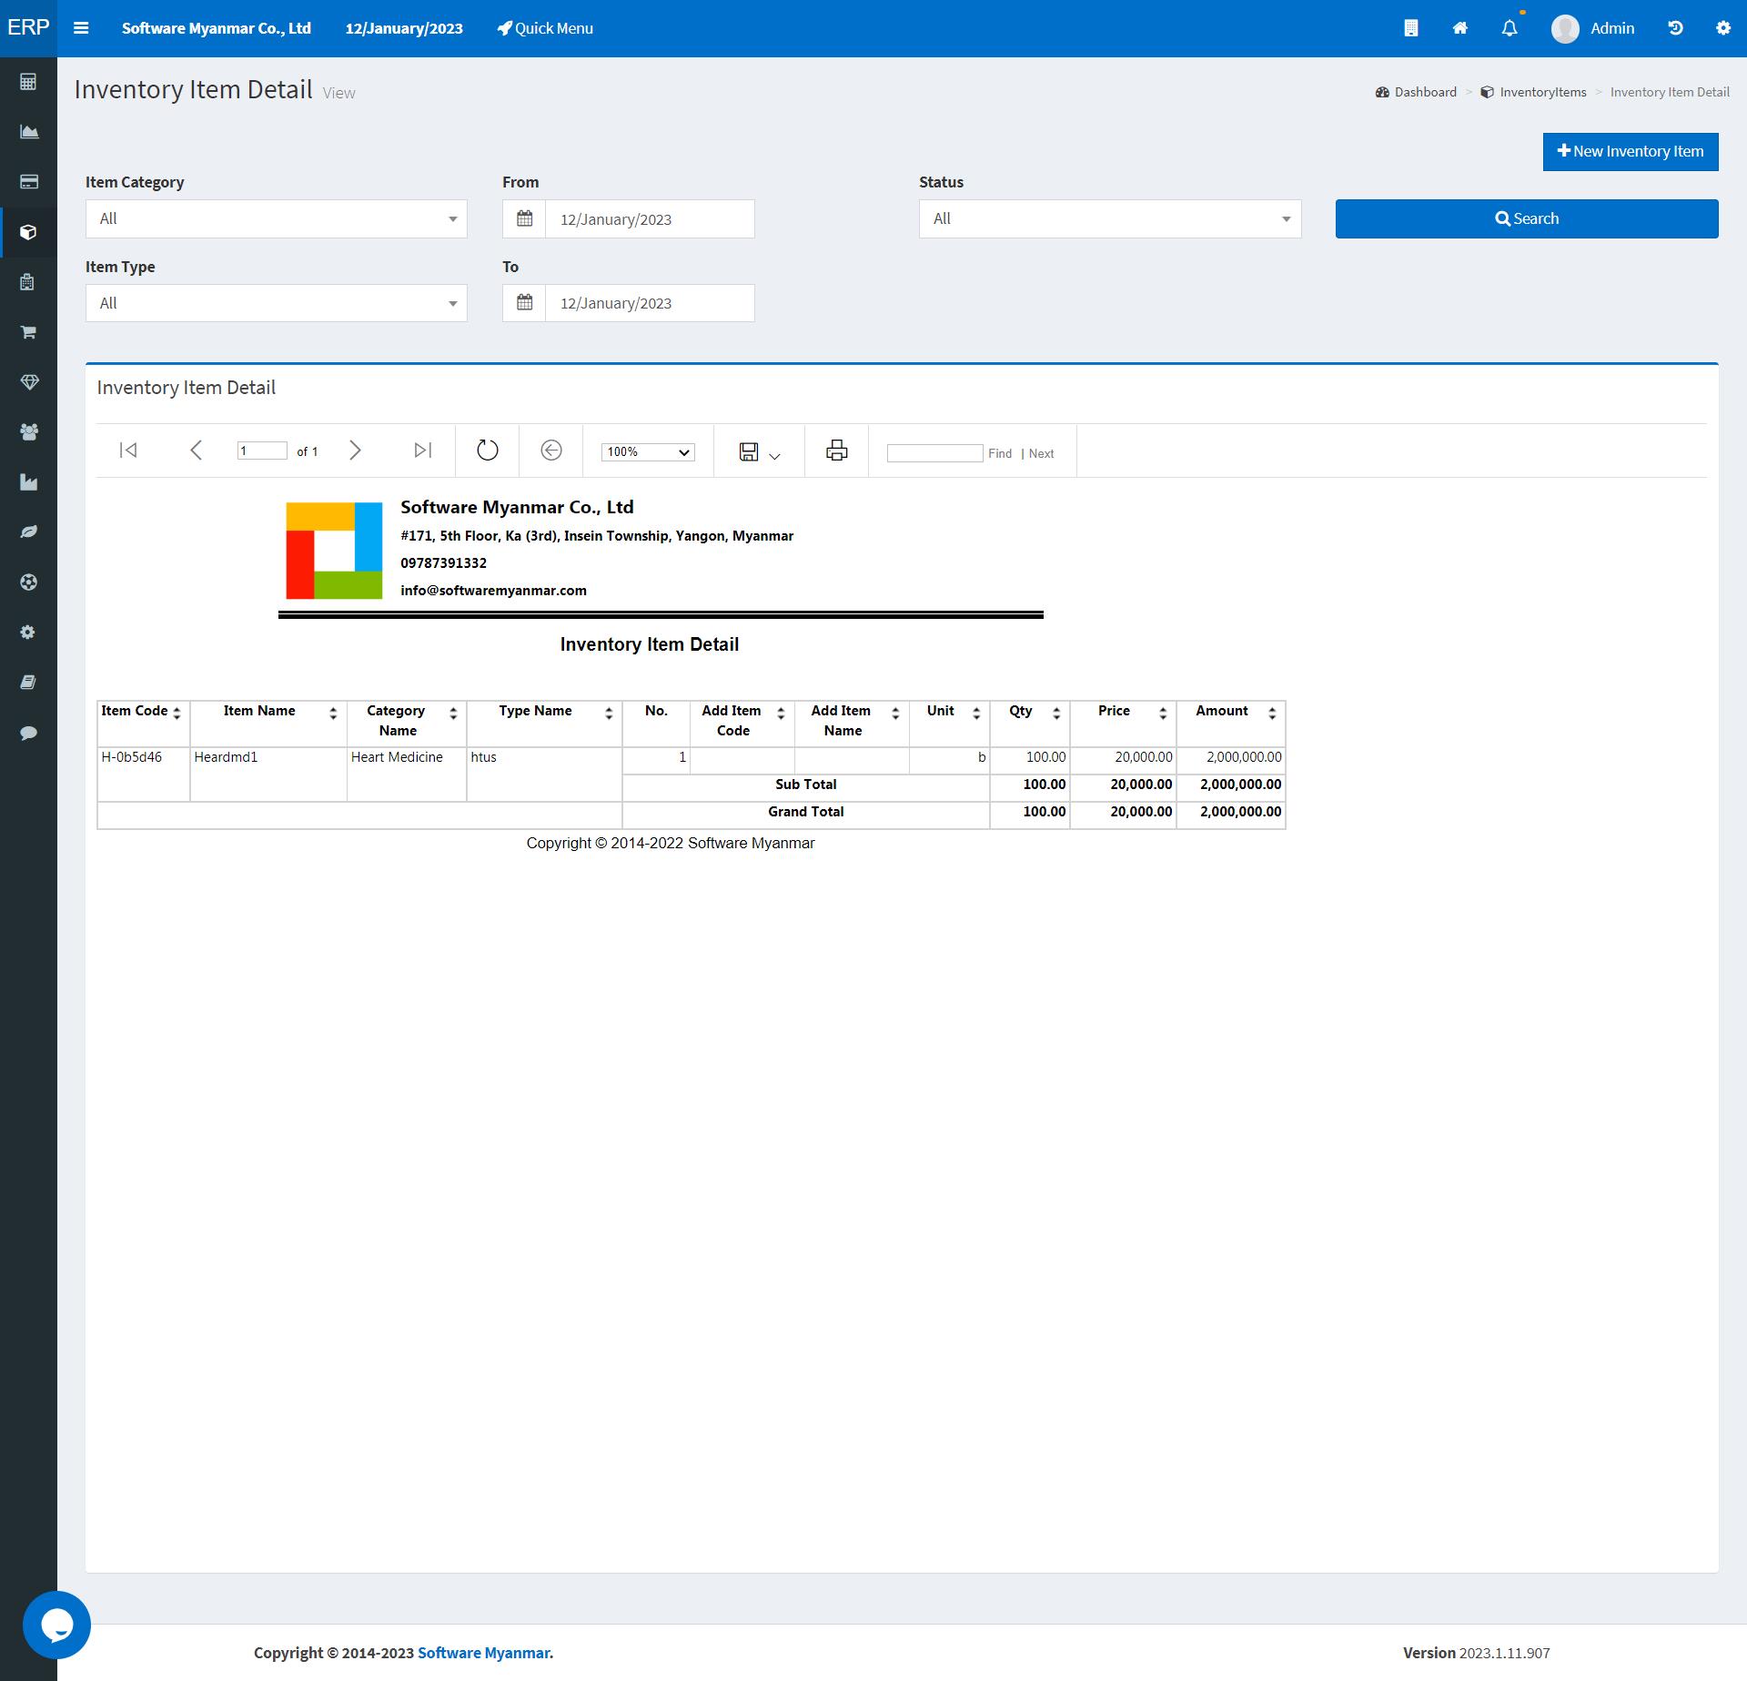Viewport: 1747px width, 1681px height.
Task: Select item code H-0b5d46 cell
Action: click(144, 774)
